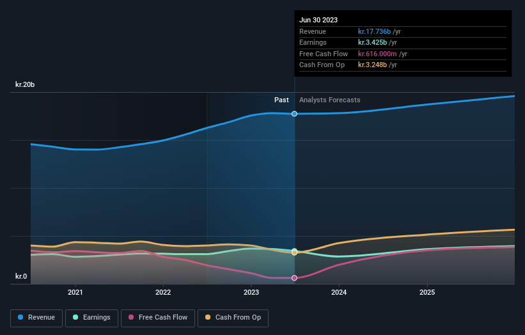Toggle the Cash From Op legend series
525x335 pixels.
(x=233, y=318)
